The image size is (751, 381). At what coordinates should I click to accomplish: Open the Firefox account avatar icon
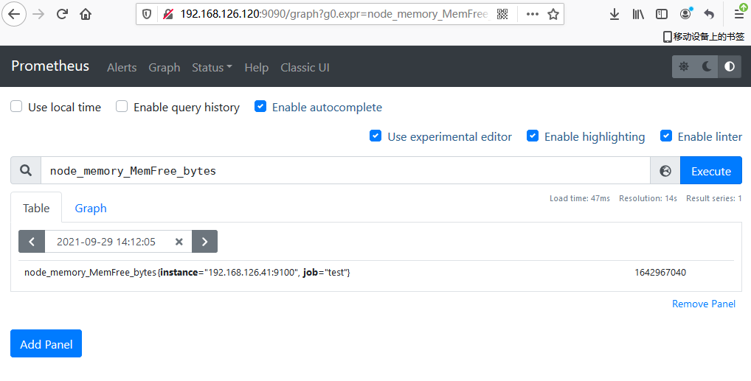point(686,13)
